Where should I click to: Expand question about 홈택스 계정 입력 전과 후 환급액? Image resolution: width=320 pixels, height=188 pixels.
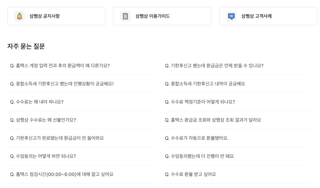pyautogui.click(x=60, y=66)
